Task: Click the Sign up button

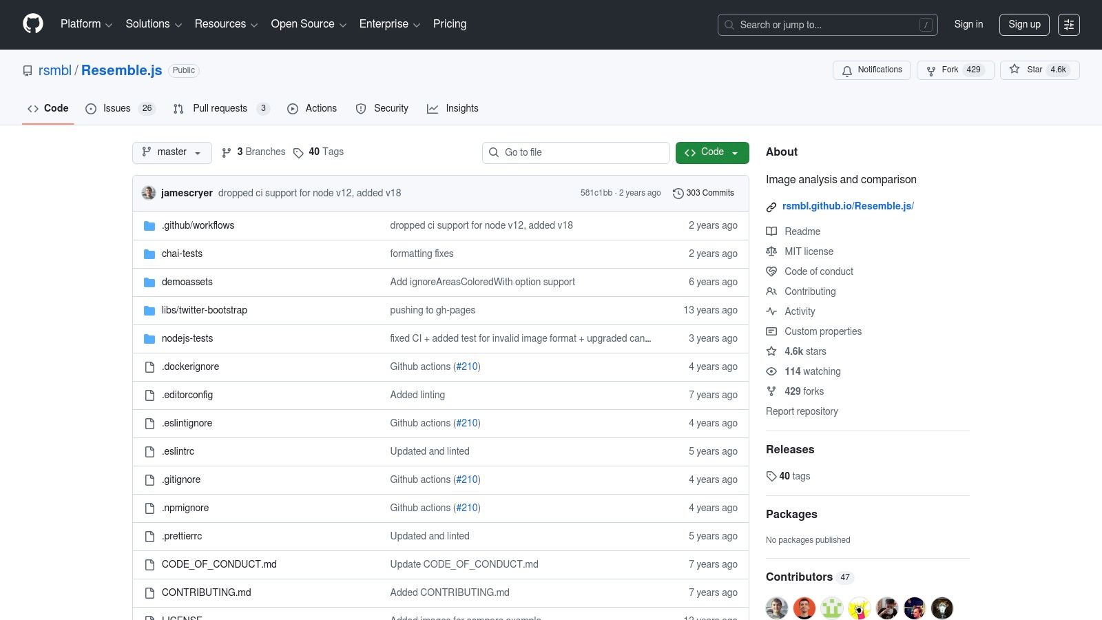Action: pos(1024,24)
